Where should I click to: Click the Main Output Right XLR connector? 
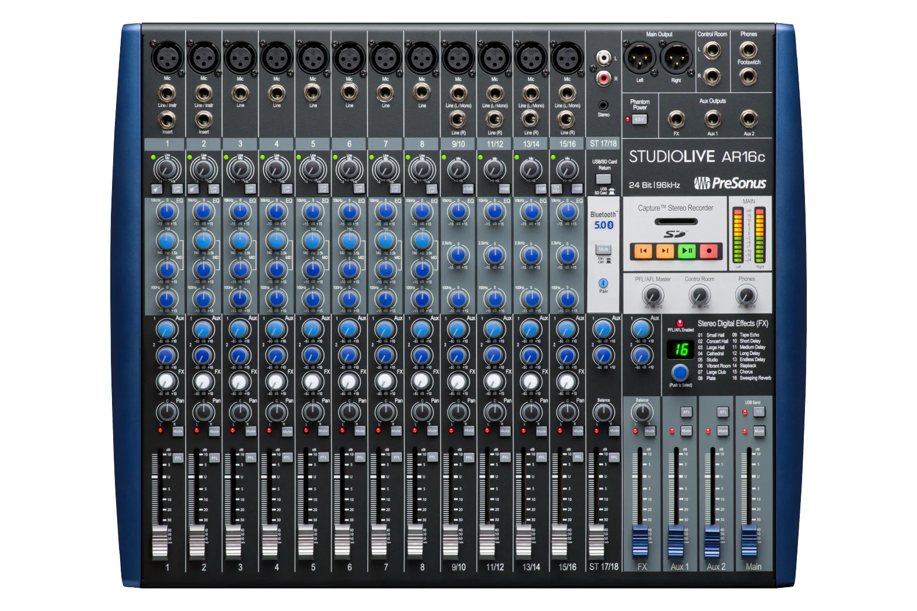[x=676, y=57]
